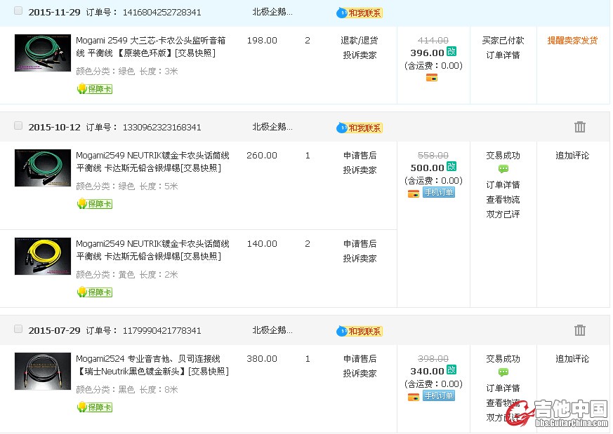613x434 pixels.
Task: Click trash icon for the 2015-07-29 order
Action: [x=579, y=330]
